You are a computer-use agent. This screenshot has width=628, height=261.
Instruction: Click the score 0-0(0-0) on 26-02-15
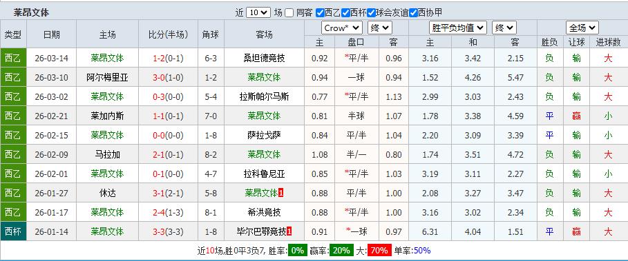pos(168,135)
